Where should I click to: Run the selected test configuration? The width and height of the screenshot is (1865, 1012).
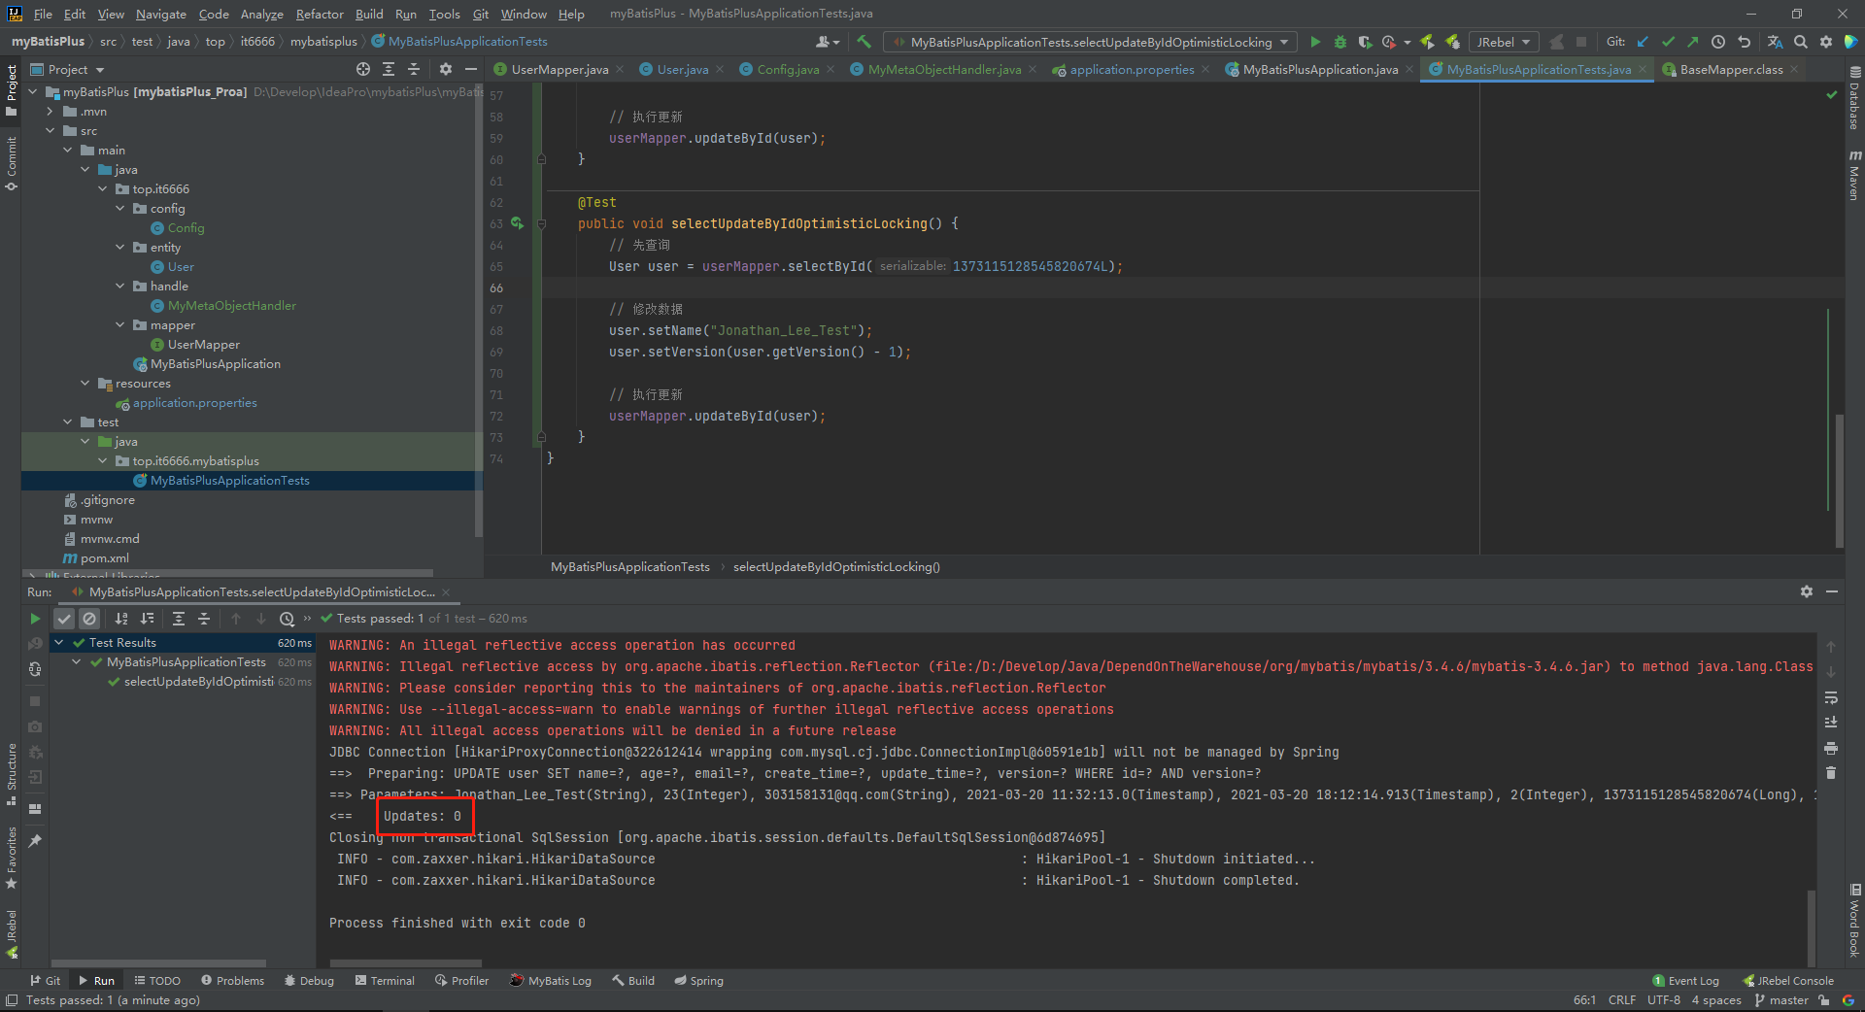tap(1315, 42)
